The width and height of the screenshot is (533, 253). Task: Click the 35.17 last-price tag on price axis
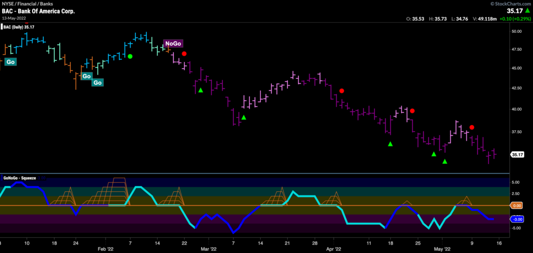click(517, 155)
